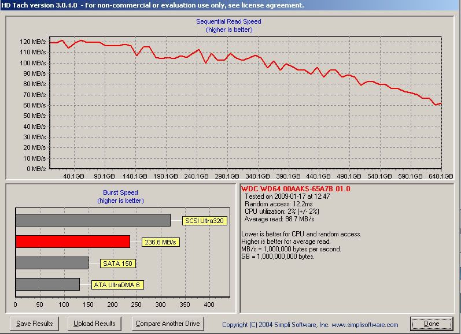
Task: Click the HD Tach title bar
Action: point(153,5)
